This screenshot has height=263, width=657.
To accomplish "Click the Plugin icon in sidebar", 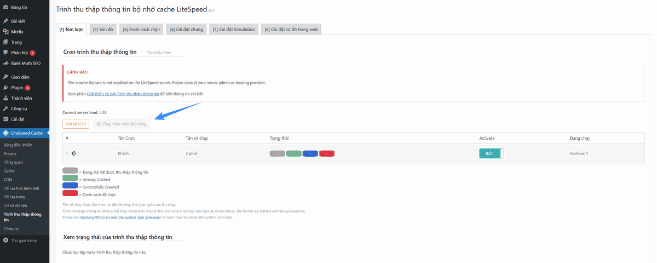I will (x=5, y=87).
